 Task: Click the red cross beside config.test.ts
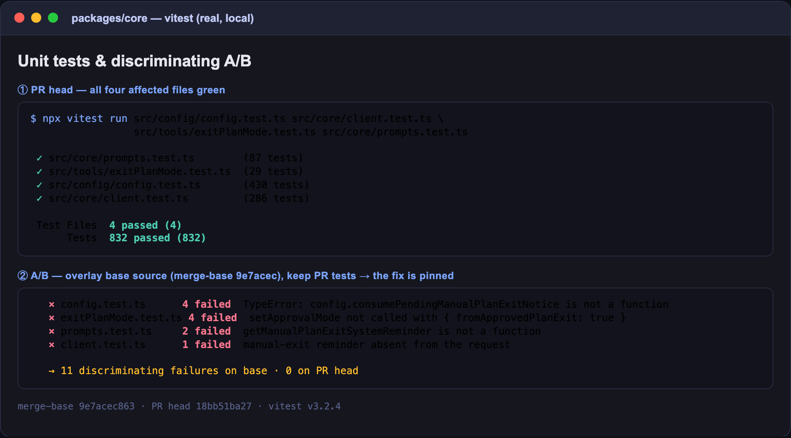point(51,305)
